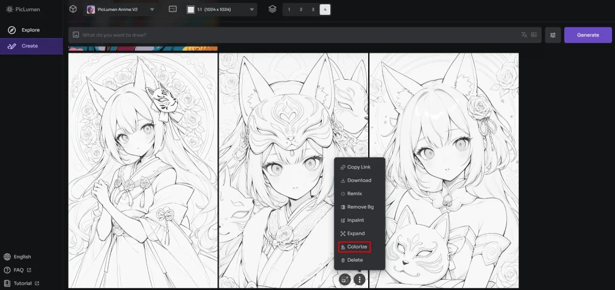The height and width of the screenshot is (290, 615).
Task: Click the Generate button
Action: pos(588,35)
